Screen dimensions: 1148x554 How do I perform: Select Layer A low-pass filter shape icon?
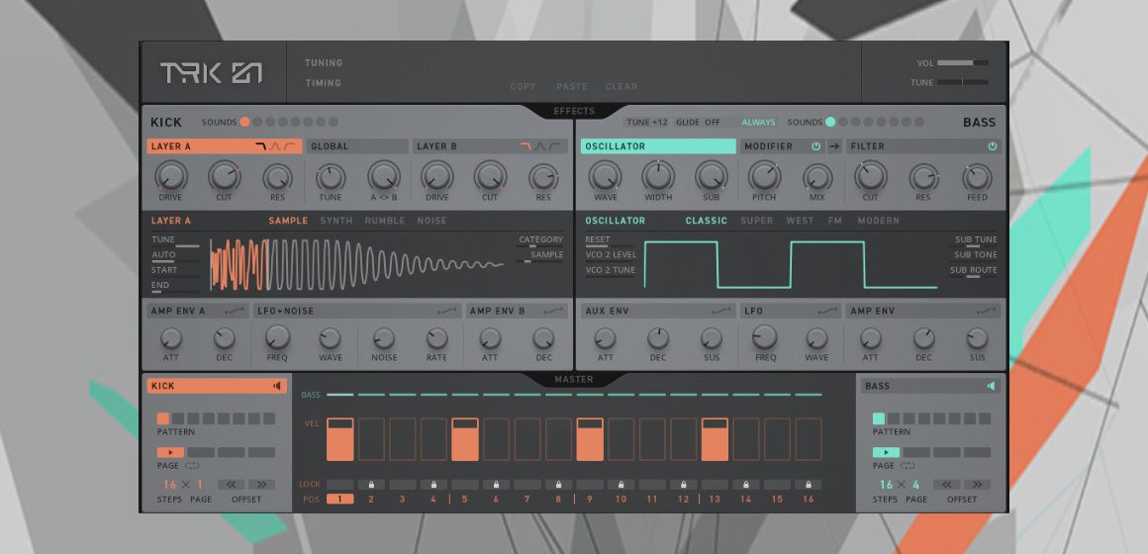pos(261,146)
